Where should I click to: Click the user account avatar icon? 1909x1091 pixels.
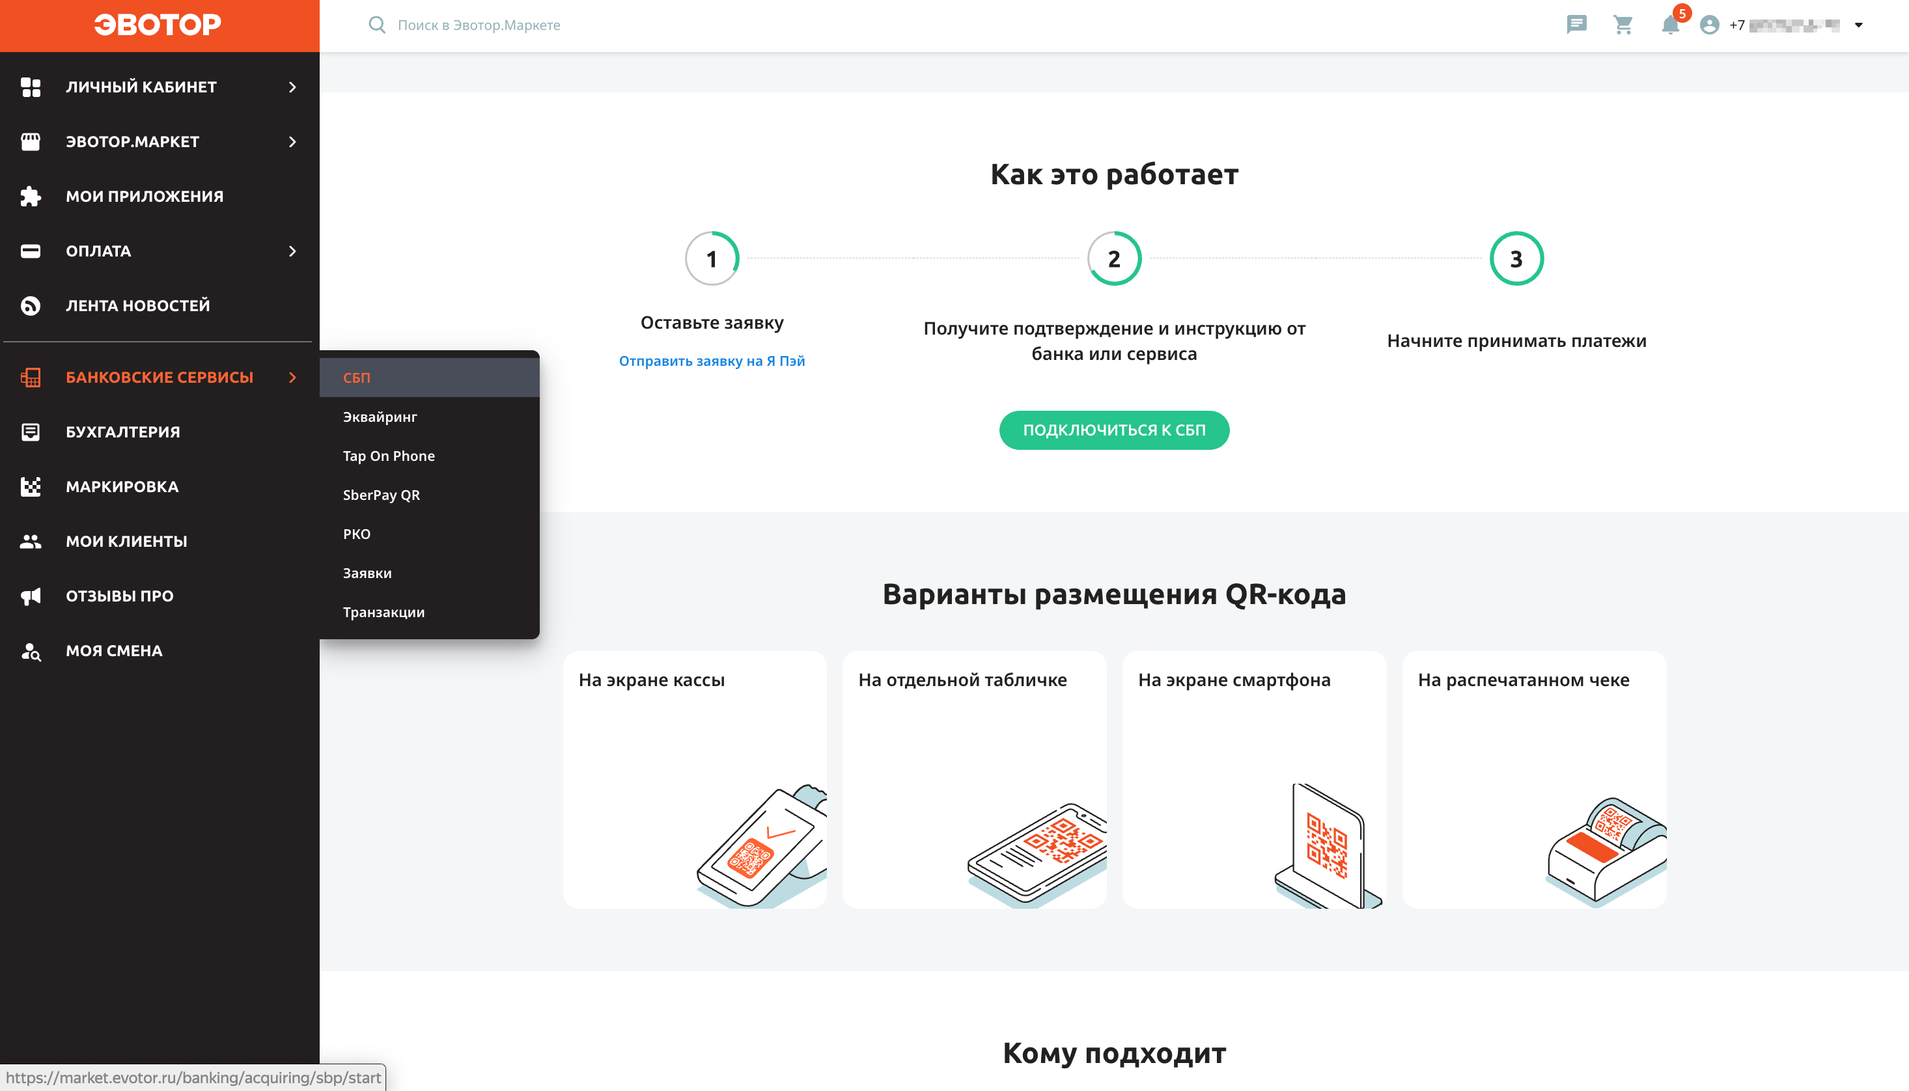click(1709, 25)
